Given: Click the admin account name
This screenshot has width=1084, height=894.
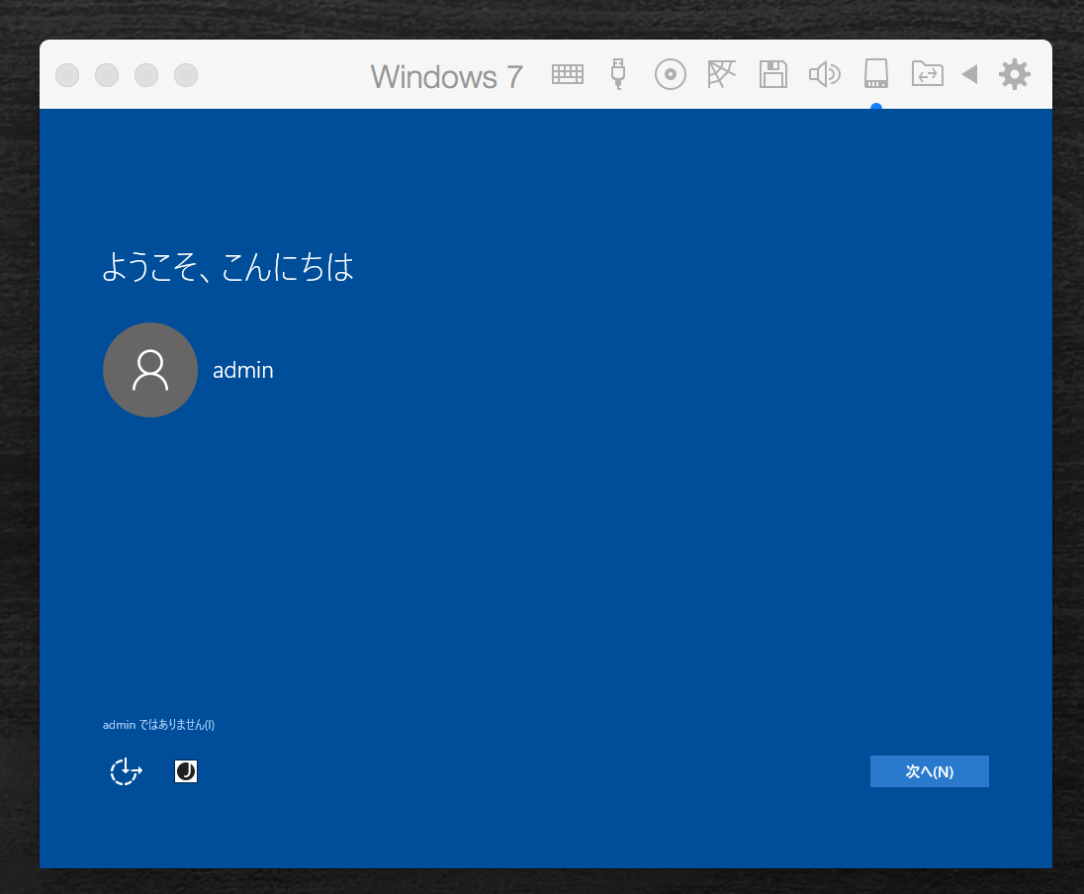Looking at the screenshot, I should point(242,371).
